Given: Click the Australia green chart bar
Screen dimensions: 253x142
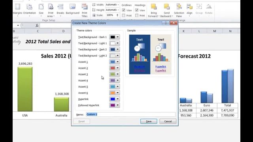Looking at the screenshot, I should point(62,104).
